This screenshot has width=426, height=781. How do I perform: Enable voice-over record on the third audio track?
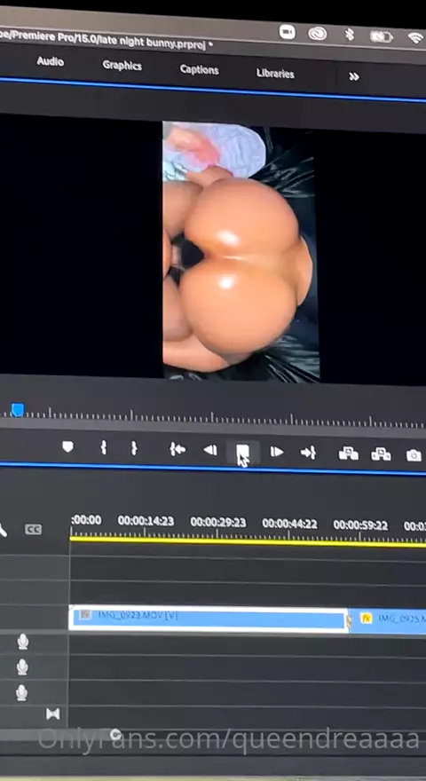(21, 693)
